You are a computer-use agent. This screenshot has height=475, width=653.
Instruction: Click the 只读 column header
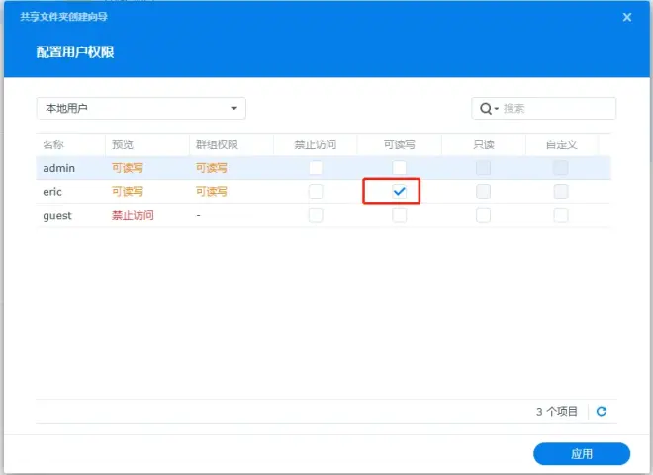pyautogui.click(x=484, y=144)
